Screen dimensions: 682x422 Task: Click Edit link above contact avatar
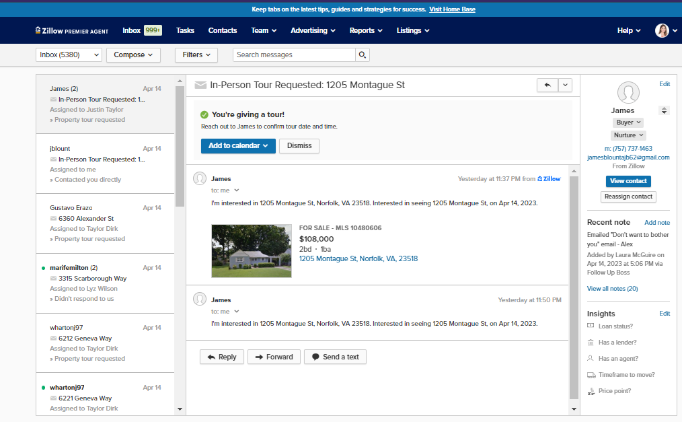pos(665,84)
